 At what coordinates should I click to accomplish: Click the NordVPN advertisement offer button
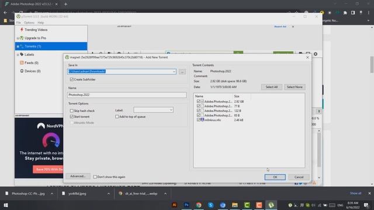[49, 169]
